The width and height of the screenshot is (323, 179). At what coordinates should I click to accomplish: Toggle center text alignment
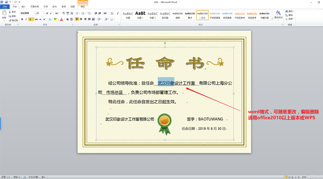click(81, 19)
